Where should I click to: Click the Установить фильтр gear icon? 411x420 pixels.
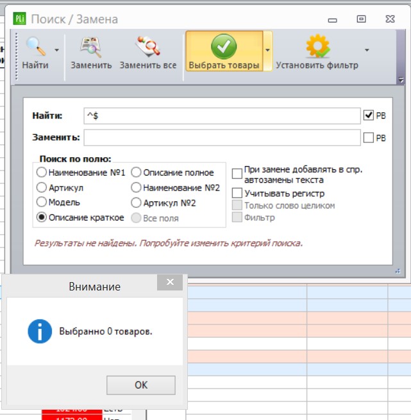tap(318, 46)
